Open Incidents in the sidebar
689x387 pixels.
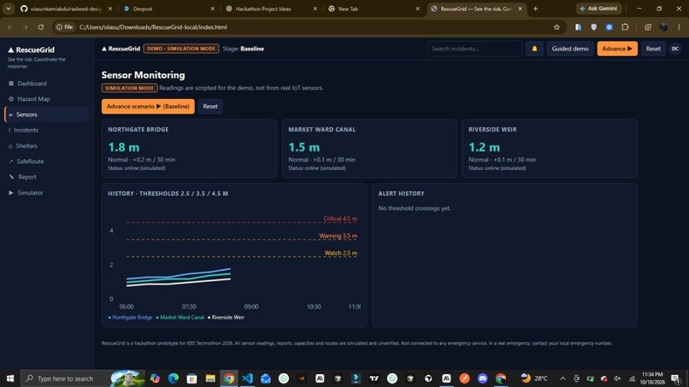coord(47,130)
